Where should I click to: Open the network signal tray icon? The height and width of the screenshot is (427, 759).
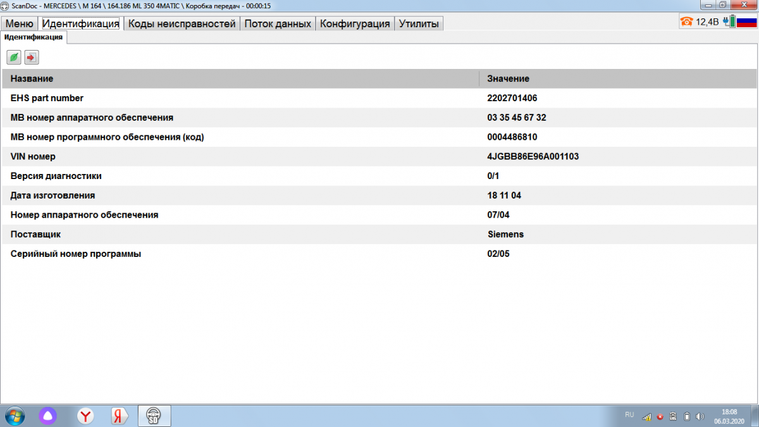coord(647,416)
